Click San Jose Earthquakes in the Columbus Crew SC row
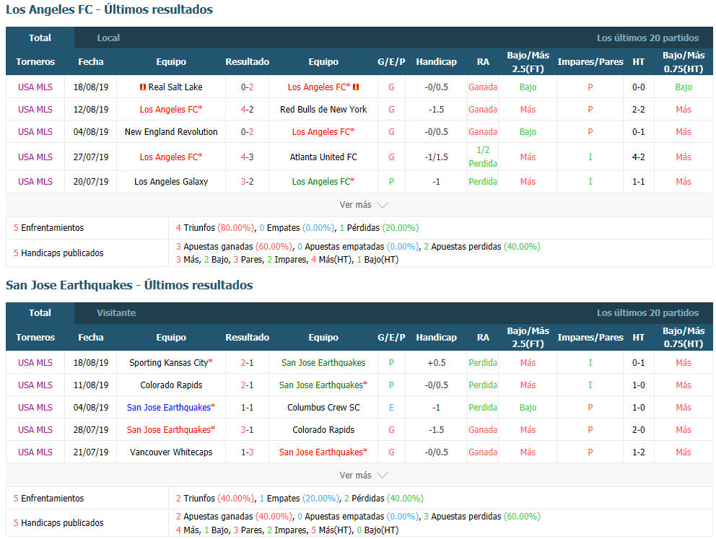This screenshot has height=539, width=716. (168, 408)
